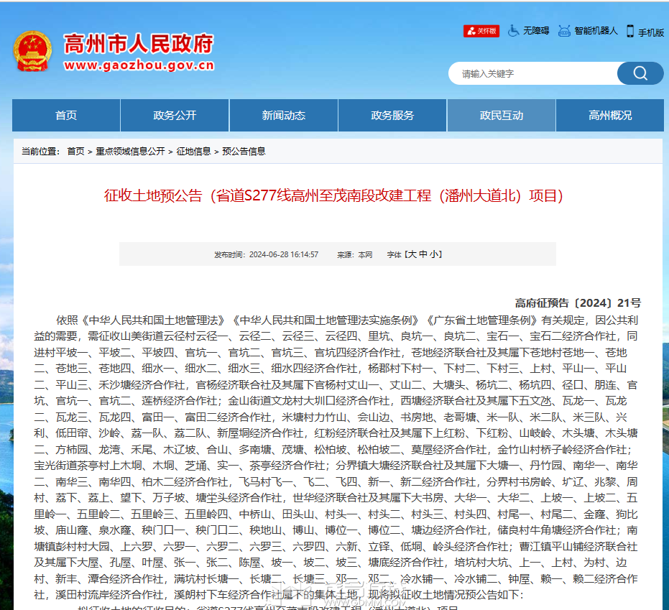
Task: Open the 政务公开 menu
Action: [x=175, y=115]
